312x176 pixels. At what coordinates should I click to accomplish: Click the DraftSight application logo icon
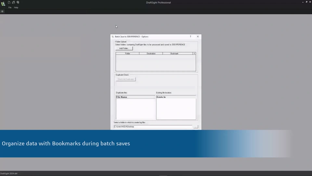tap(3, 4)
